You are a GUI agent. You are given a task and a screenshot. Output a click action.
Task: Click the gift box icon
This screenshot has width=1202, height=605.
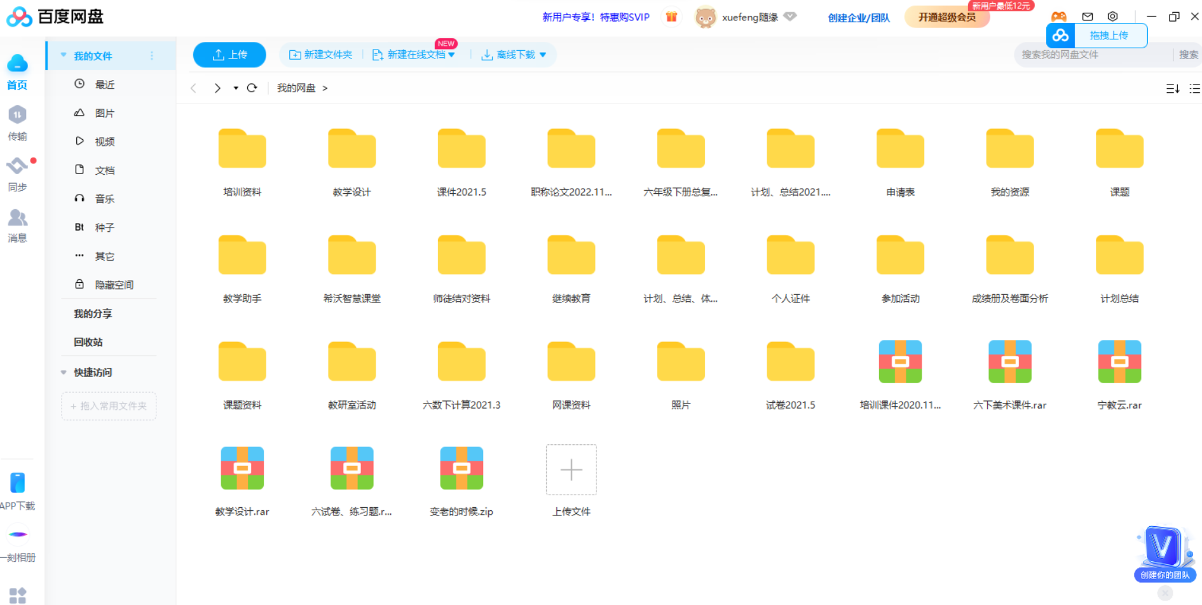point(671,17)
